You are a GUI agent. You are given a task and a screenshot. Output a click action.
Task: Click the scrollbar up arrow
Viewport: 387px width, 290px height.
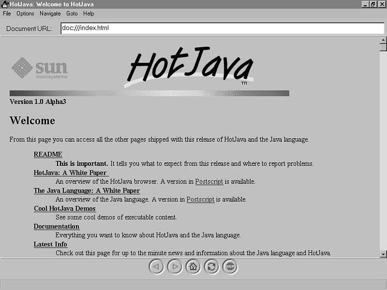coord(383,40)
